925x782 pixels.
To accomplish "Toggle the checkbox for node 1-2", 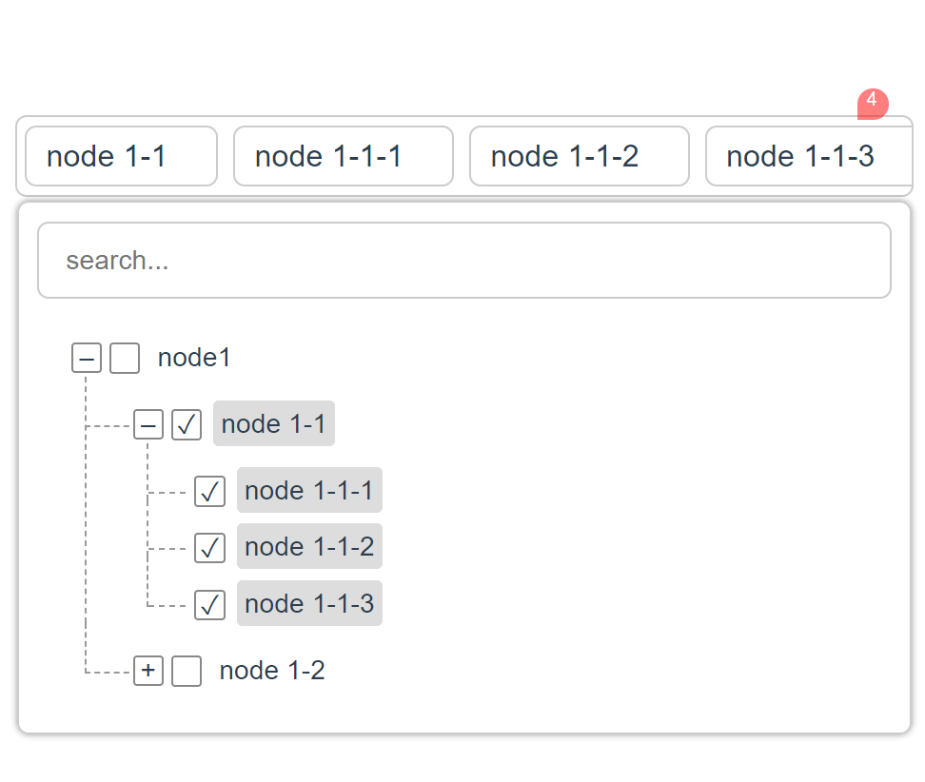I will [x=186, y=671].
